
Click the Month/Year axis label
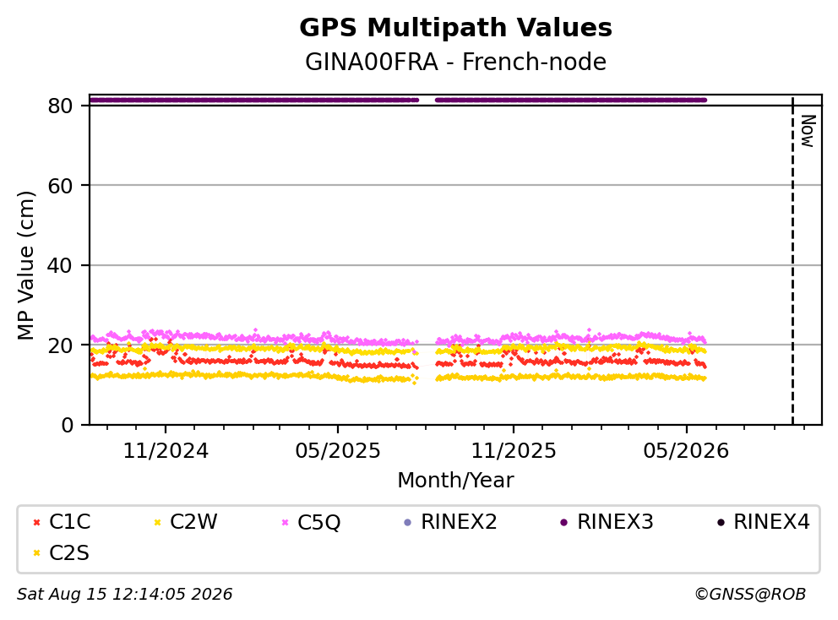tap(455, 480)
